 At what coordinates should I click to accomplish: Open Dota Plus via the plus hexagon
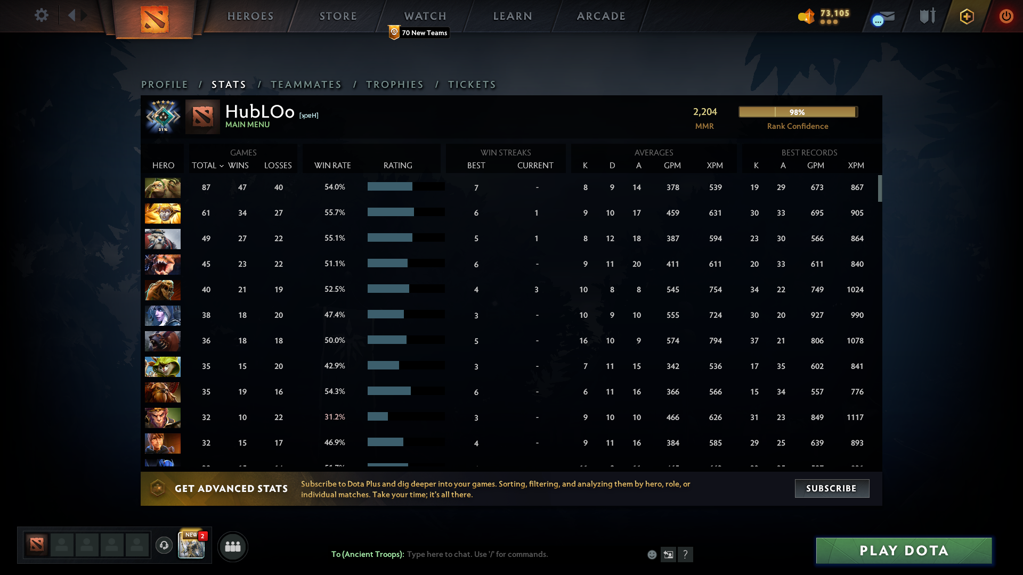coord(966,16)
